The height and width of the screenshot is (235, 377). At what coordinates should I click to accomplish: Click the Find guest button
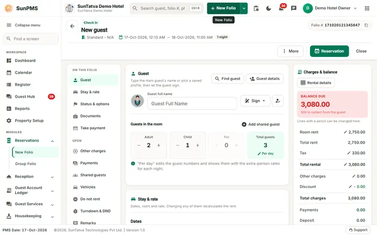227,79
